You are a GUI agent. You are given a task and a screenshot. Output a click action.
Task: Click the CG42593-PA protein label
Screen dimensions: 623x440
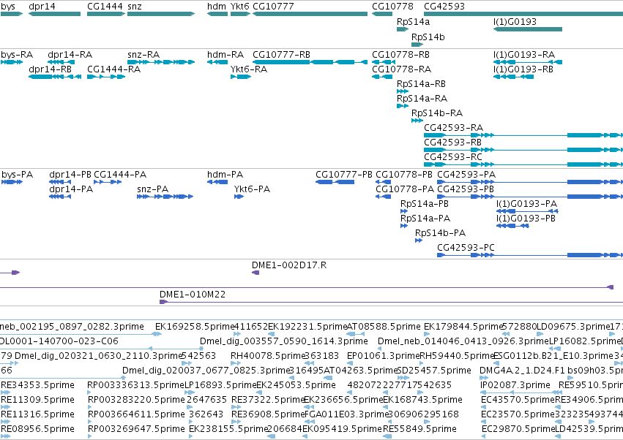click(x=466, y=175)
